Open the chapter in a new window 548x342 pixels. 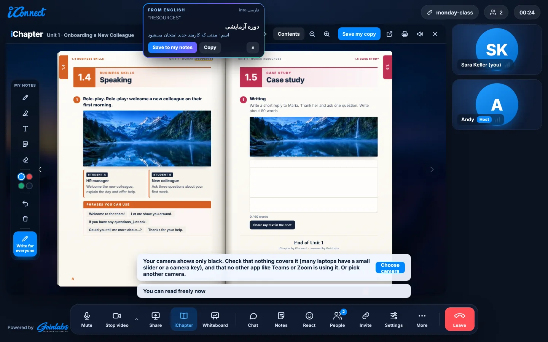389,34
